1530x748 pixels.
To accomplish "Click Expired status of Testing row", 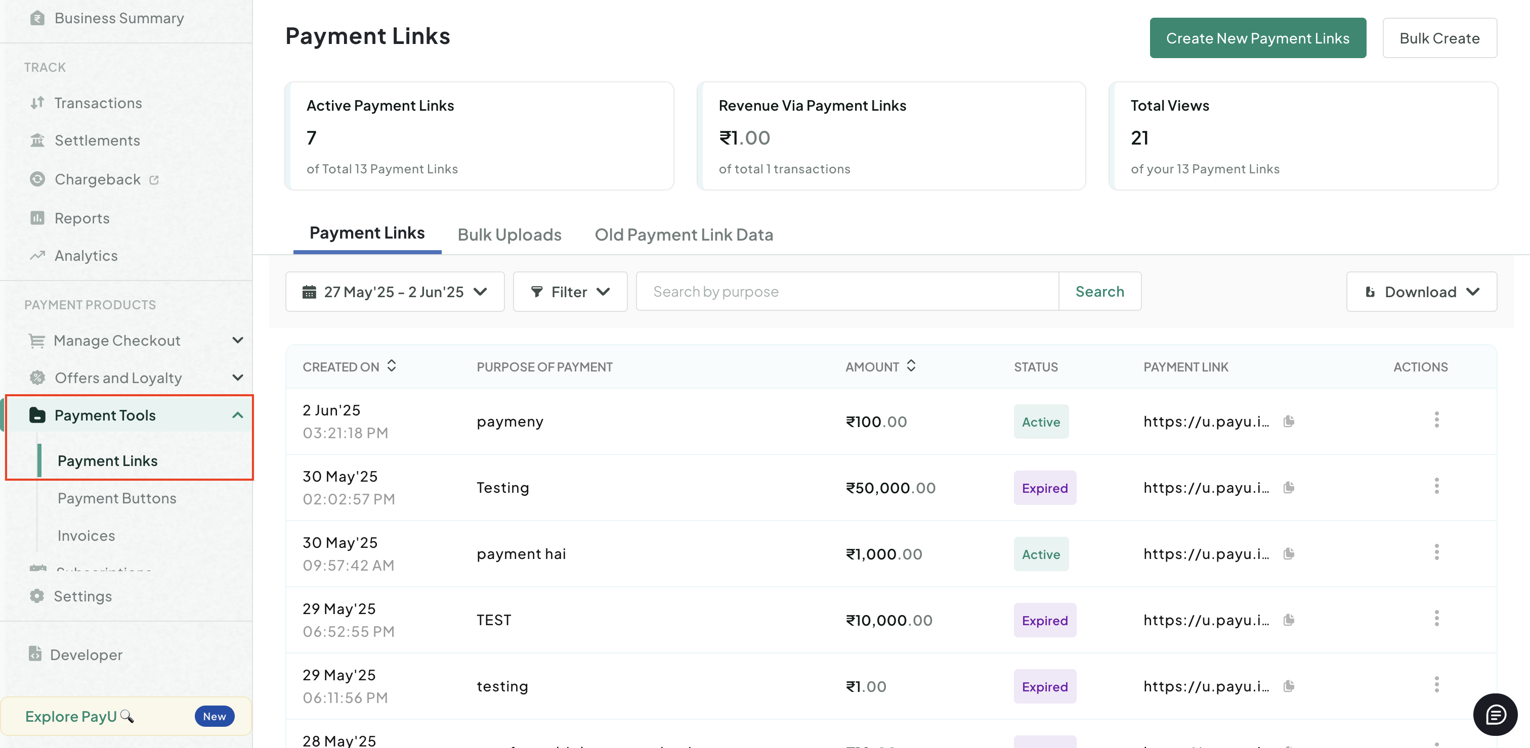I will tap(1045, 488).
